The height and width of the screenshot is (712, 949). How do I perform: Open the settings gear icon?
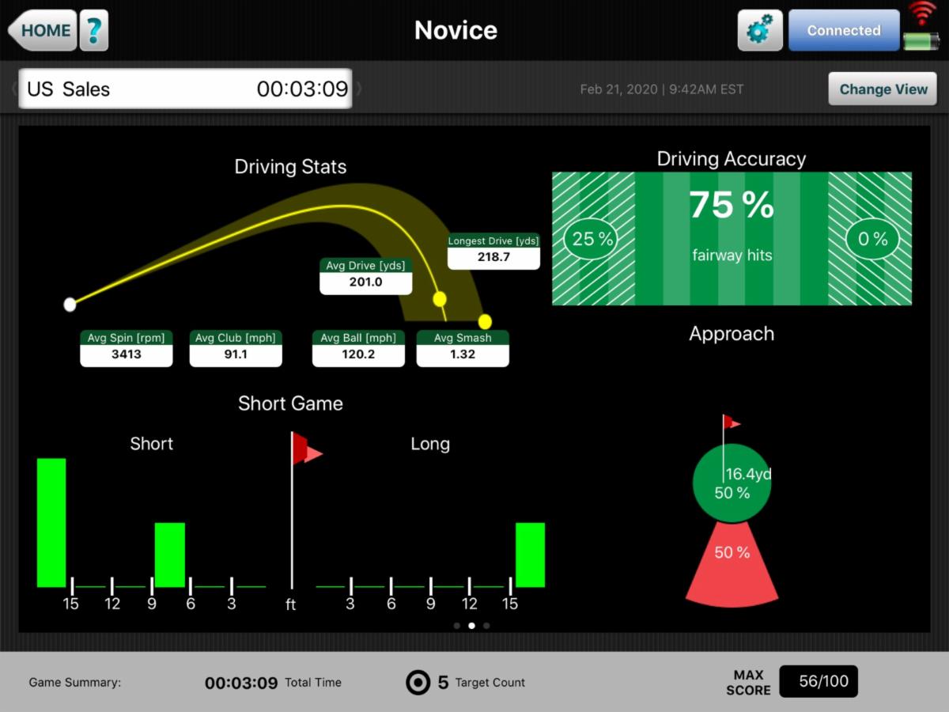point(759,30)
